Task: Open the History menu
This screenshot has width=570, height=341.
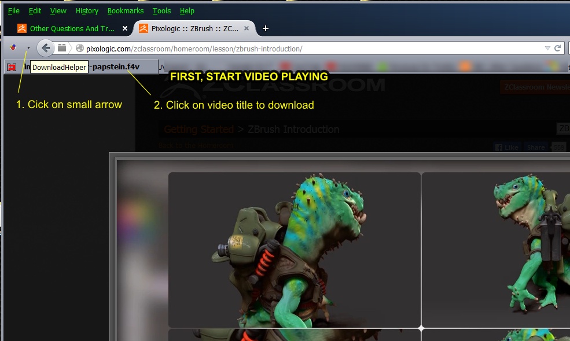Action: click(87, 11)
